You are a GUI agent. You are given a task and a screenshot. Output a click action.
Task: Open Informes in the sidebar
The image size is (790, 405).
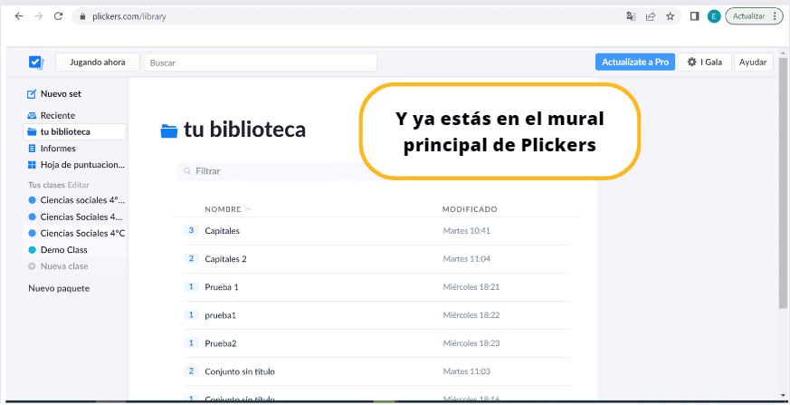pos(58,149)
